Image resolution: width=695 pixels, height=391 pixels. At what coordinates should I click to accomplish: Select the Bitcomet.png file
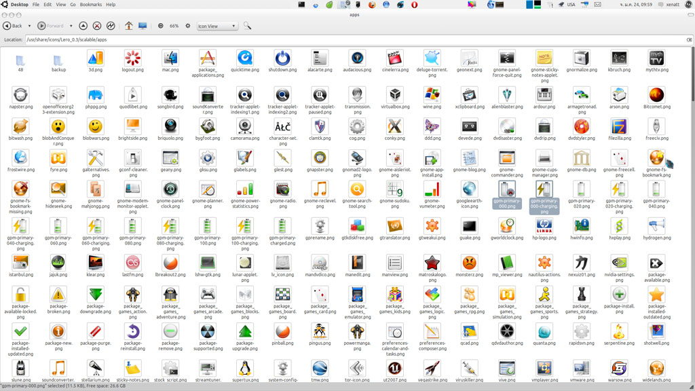coord(657,98)
